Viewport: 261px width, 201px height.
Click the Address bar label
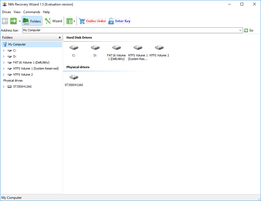10,30
